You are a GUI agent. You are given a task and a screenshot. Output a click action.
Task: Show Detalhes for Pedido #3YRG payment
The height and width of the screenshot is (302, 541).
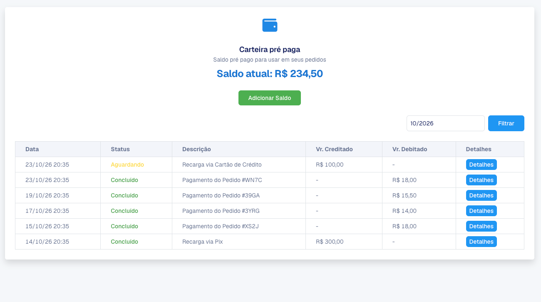481,211
